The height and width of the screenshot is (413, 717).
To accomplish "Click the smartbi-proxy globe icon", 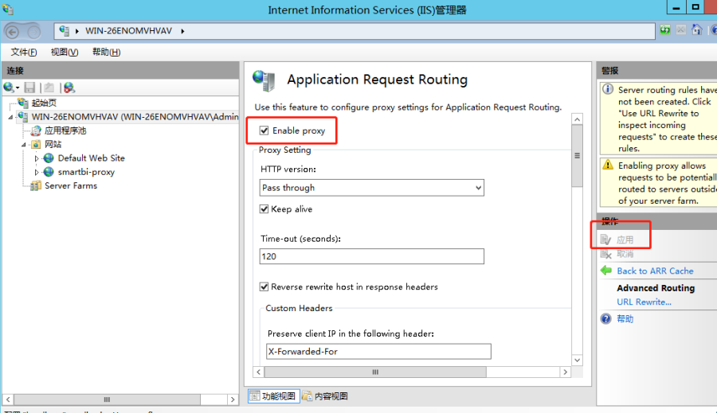I will tap(49, 172).
